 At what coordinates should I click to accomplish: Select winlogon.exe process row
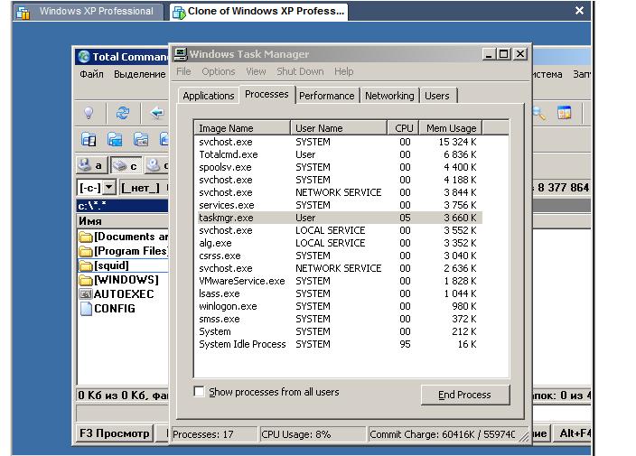click(x=339, y=306)
